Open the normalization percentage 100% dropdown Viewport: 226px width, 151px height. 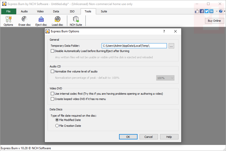tap(165, 78)
